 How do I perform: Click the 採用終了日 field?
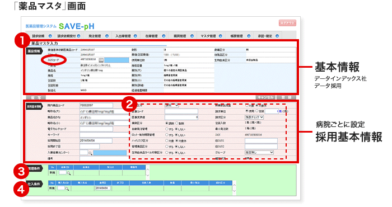90,147
